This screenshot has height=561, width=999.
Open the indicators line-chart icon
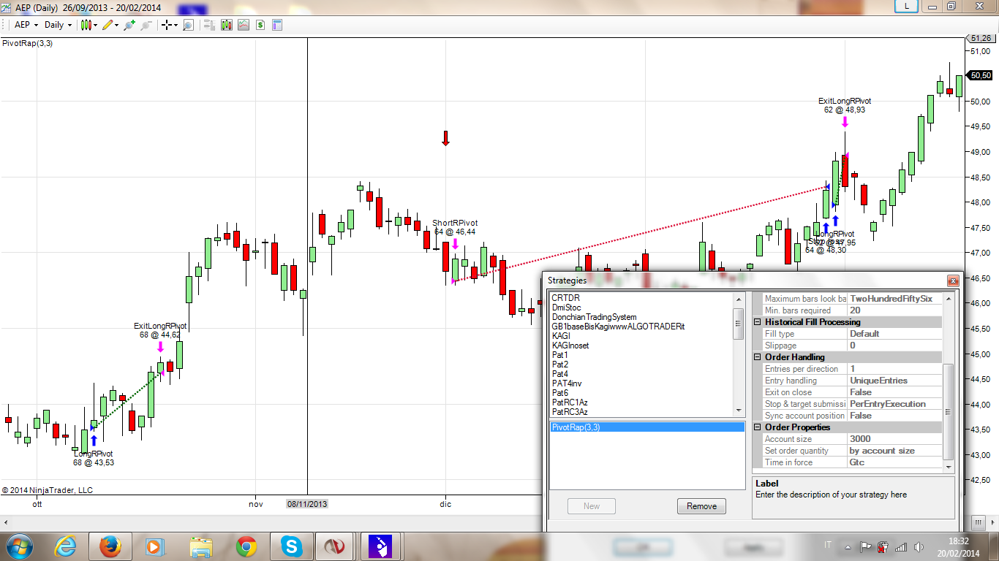coord(244,25)
